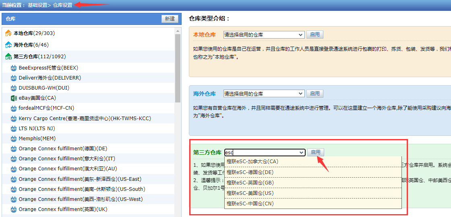
Task: Select Orange Connex fulfillment(意大利仓)(IT)
Action: 67,159
